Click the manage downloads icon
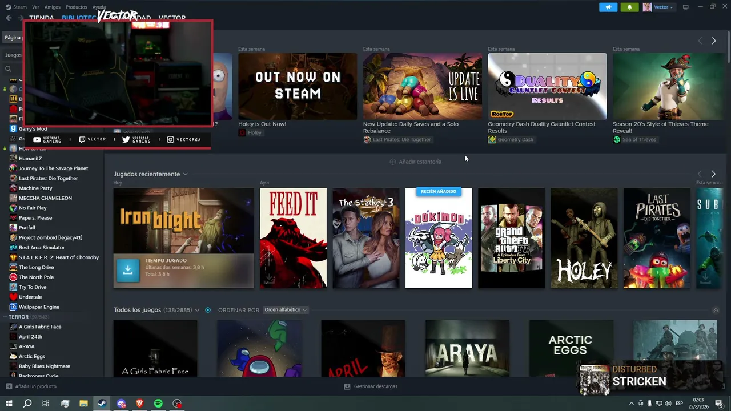The image size is (731, 411). click(347, 386)
